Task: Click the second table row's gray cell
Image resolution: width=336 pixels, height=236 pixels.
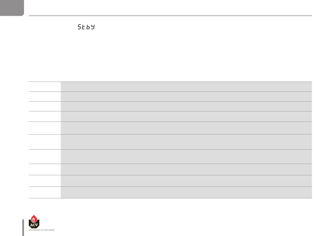Action: 186,96
